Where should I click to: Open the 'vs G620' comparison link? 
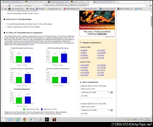83,53
